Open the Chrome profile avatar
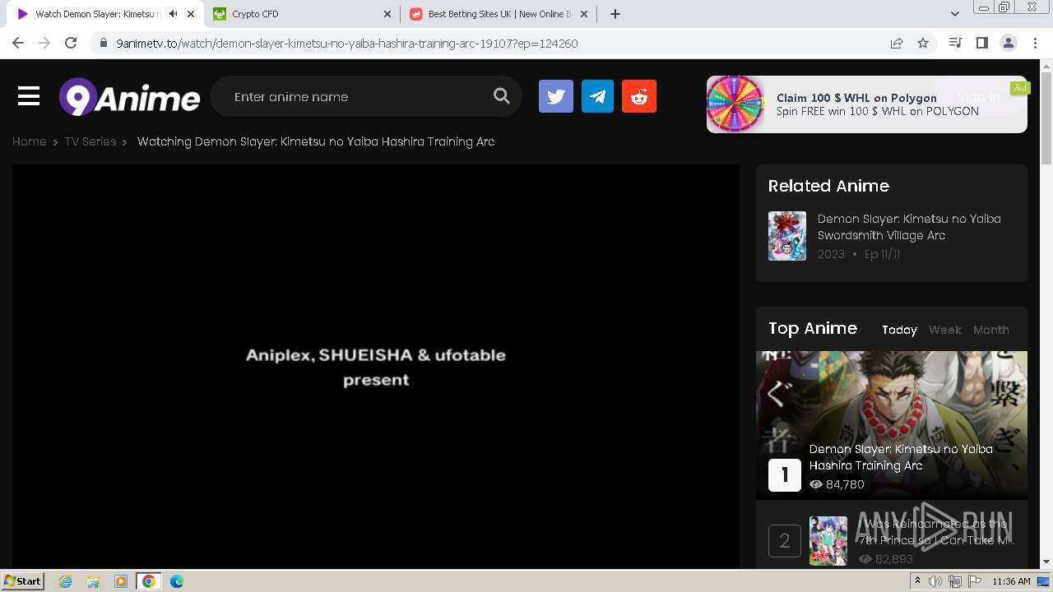This screenshot has height=592, width=1053. (x=1009, y=43)
